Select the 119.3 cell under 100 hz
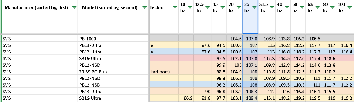 [x=345, y=98]
